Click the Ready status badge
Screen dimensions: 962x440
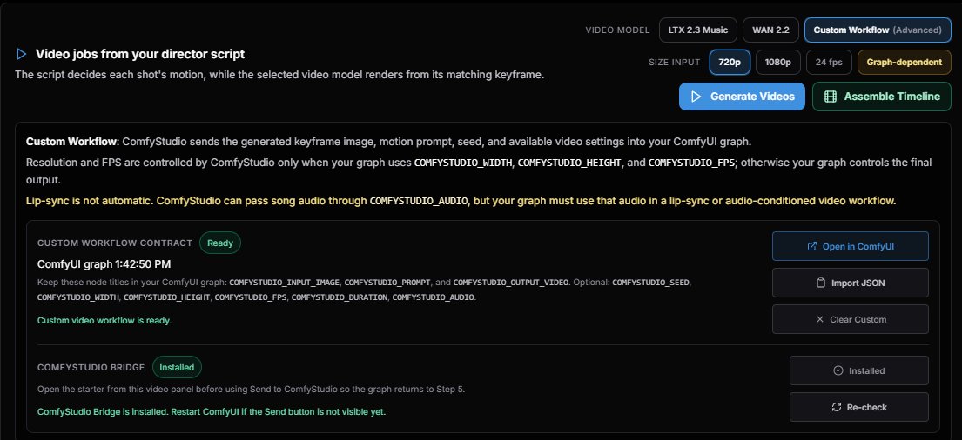pos(219,243)
